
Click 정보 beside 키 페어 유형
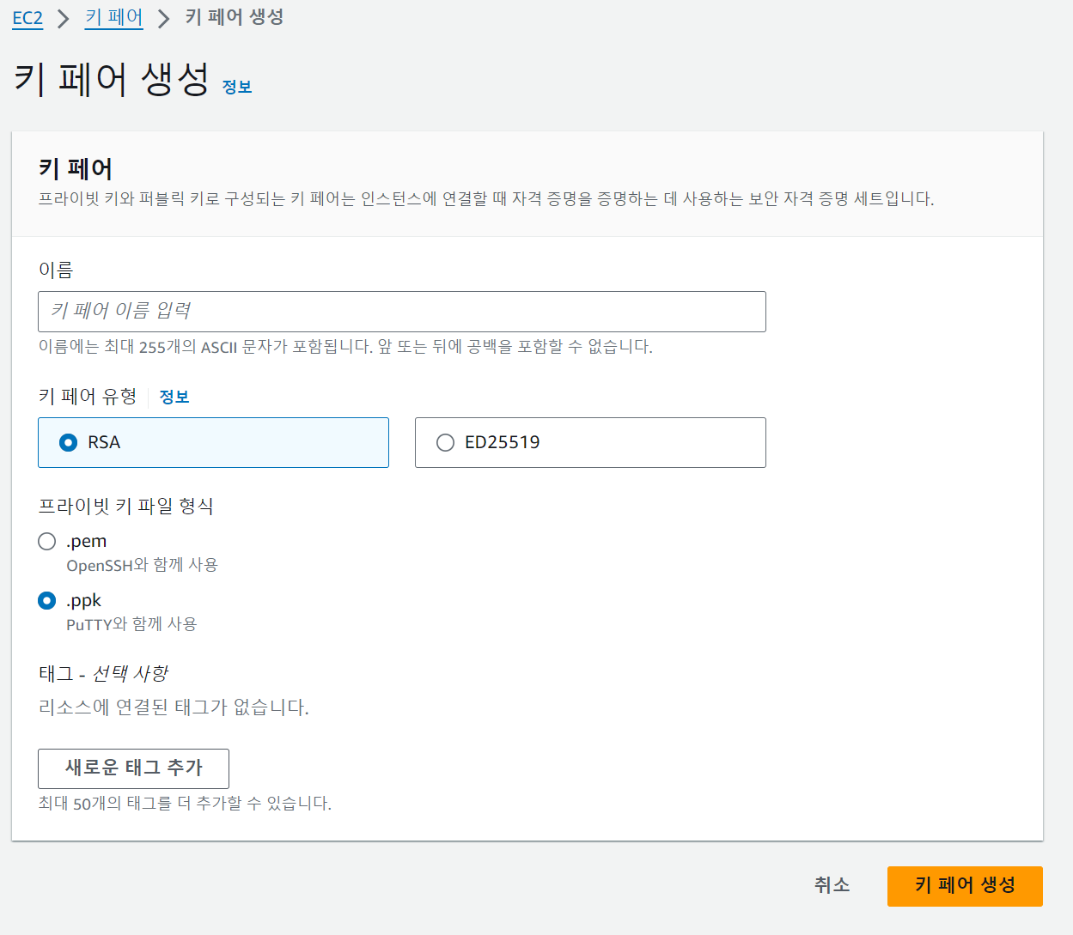click(174, 397)
